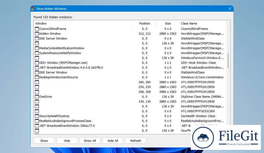The image size is (264, 153).
Task: Select the DesktopWindowXamlSource checkbox
Action: point(37,77)
